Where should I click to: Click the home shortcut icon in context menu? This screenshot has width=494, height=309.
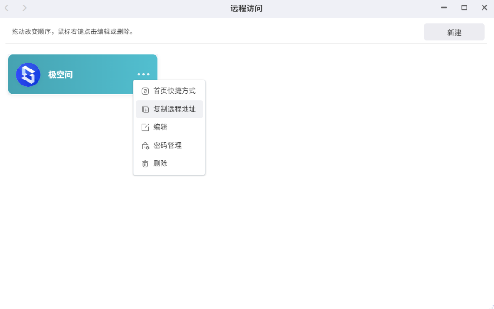tap(145, 91)
